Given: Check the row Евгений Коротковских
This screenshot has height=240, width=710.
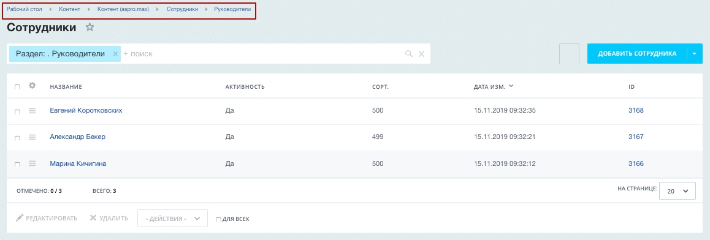Looking at the screenshot, I should click(x=17, y=111).
